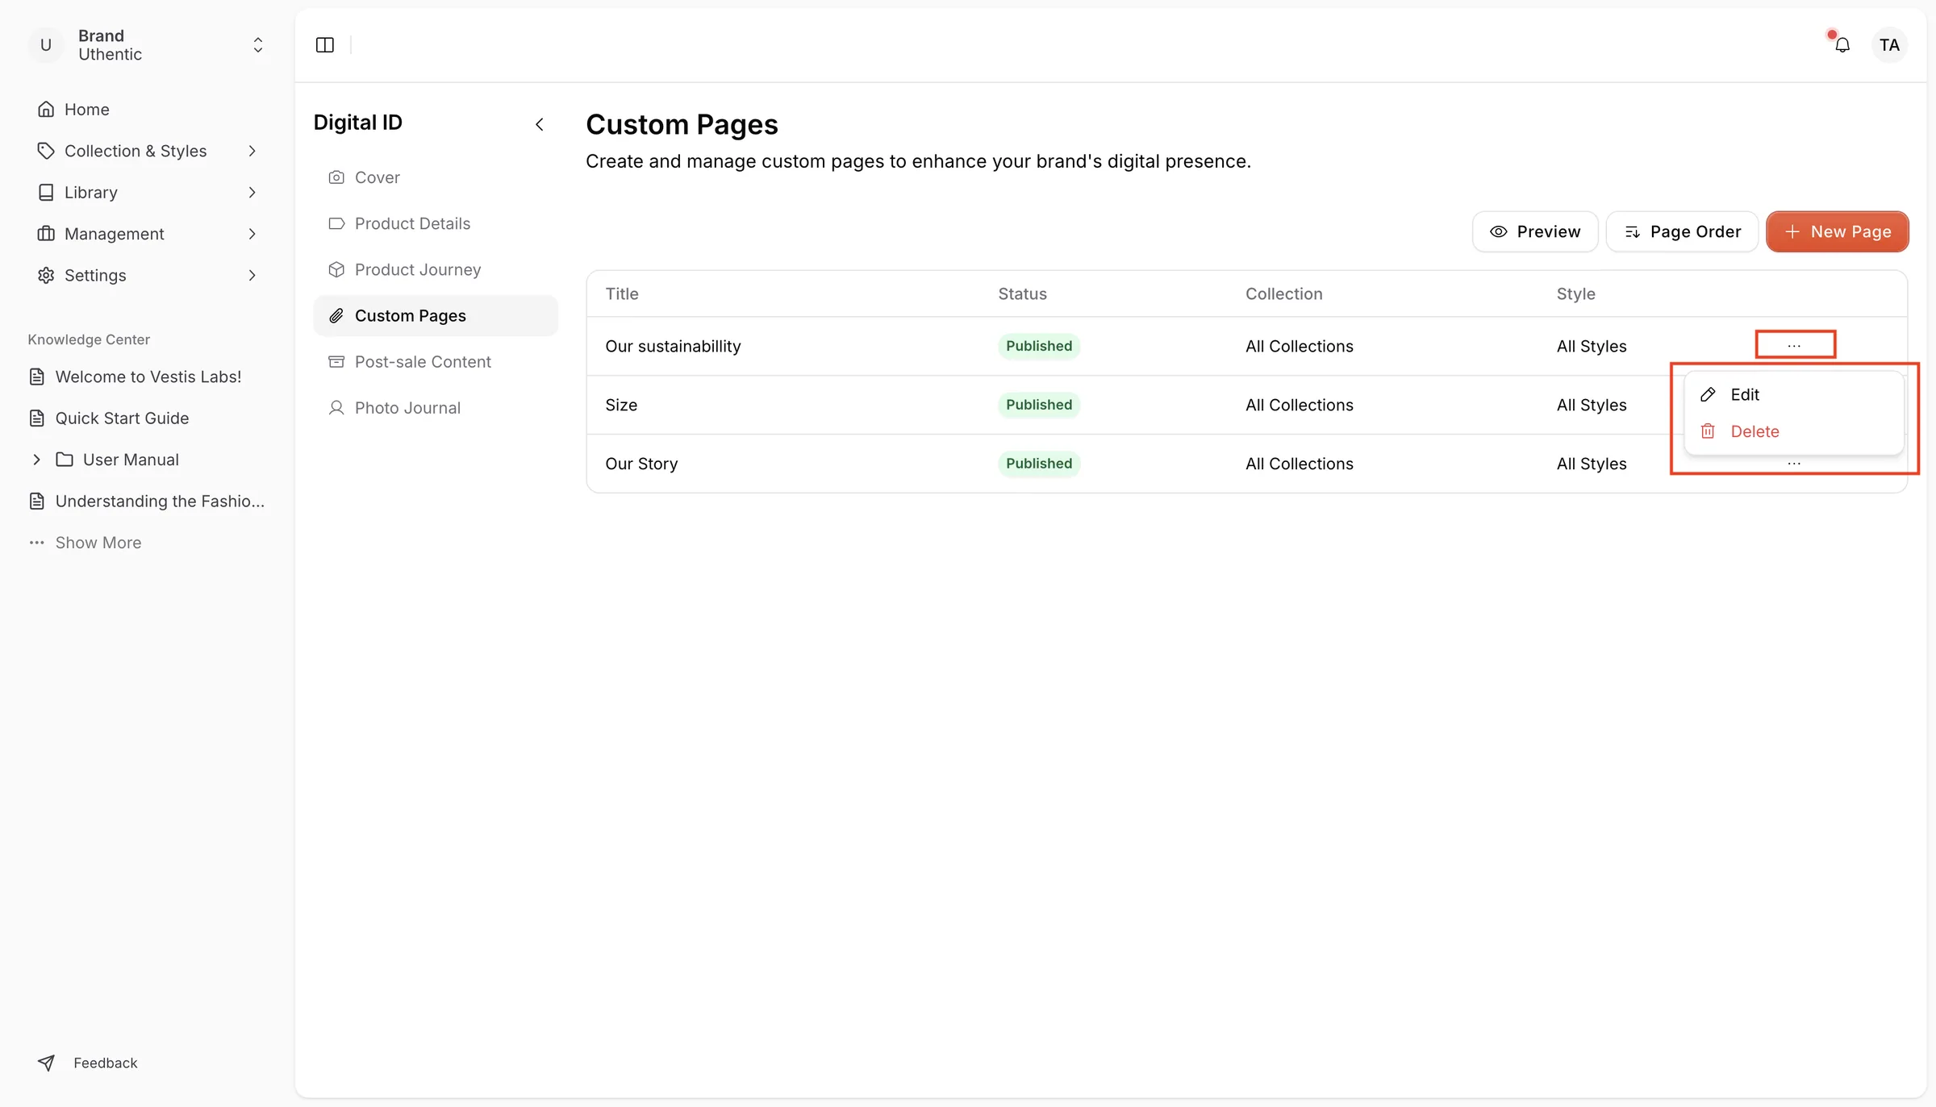This screenshot has width=1936, height=1107.
Task: Click the Management briefcase icon
Action: click(x=46, y=234)
